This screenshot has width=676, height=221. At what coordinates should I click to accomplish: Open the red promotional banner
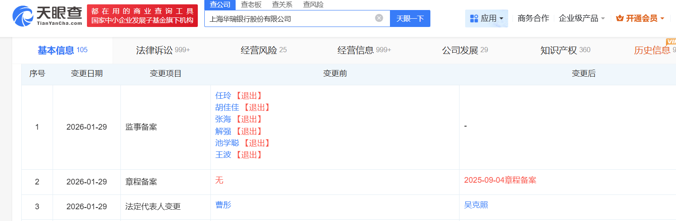coord(142,16)
